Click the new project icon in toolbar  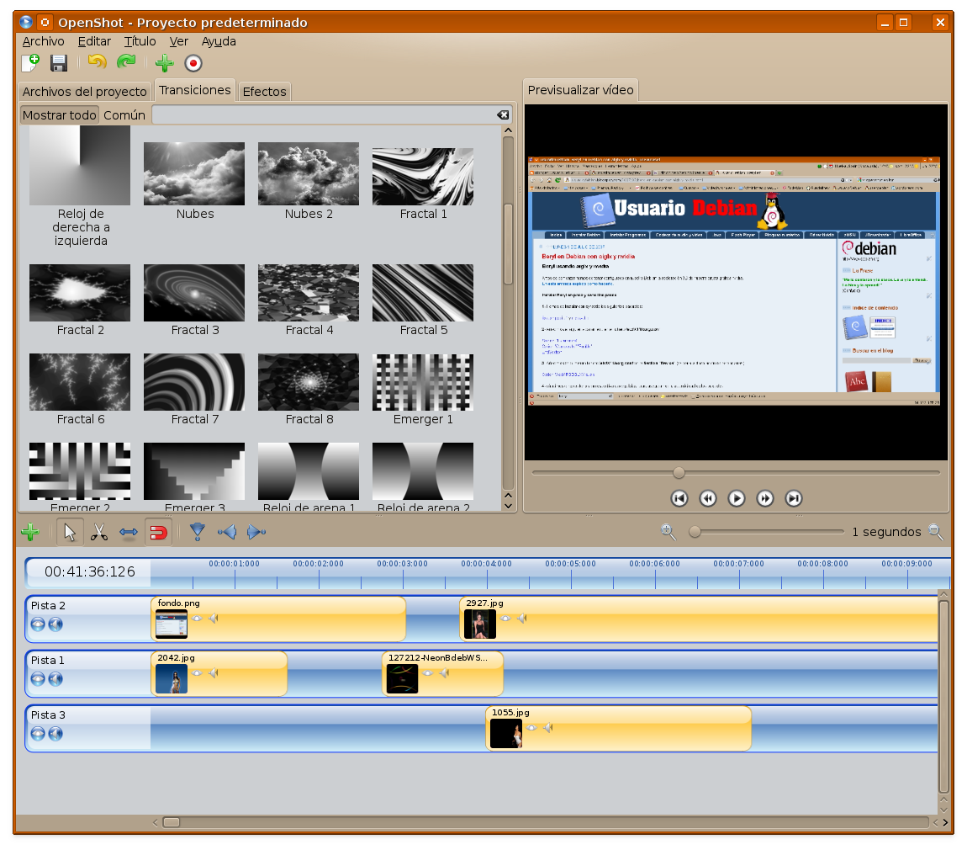pyautogui.click(x=30, y=63)
